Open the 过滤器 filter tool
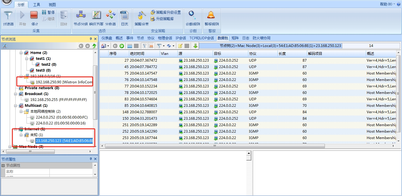This screenshot has width=402, height=196. click(x=8, y=18)
